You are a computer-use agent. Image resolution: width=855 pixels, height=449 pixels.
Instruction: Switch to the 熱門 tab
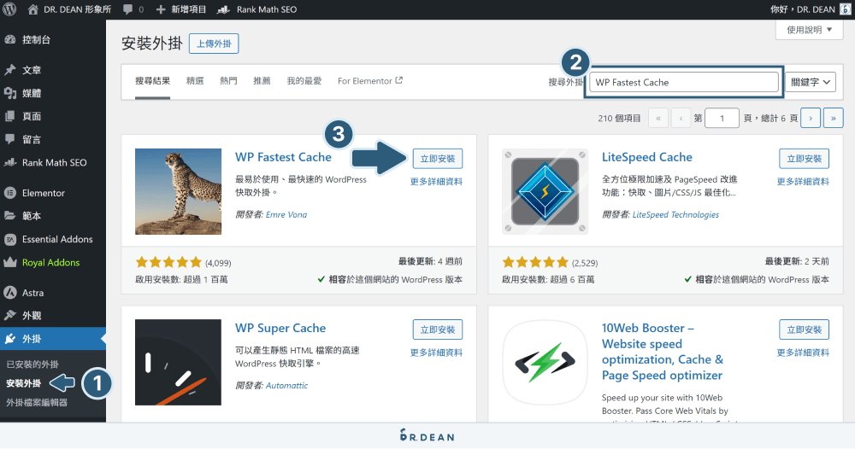click(x=228, y=81)
